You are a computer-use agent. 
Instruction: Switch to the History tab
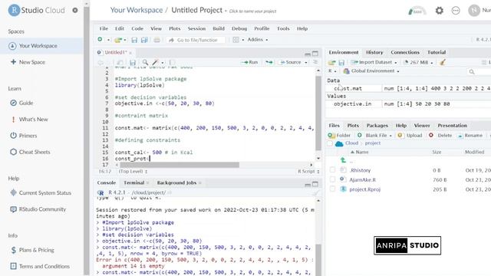[374, 52]
